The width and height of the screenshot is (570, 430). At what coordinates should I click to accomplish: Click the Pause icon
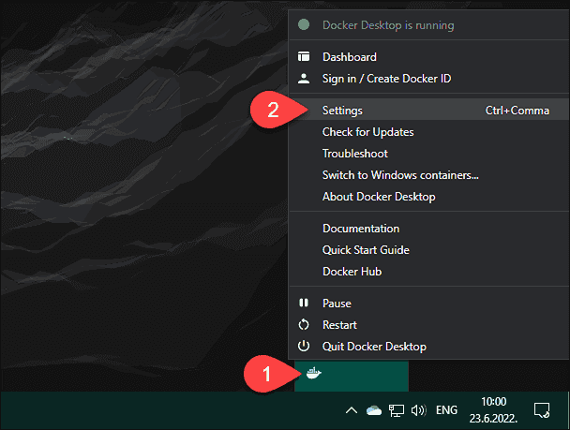click(x=303, y=304)
